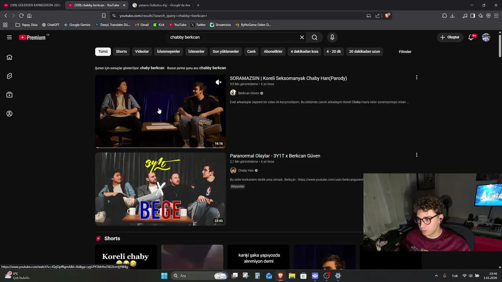Select the Son yüklenenler filter chip
The image size is (502, 282).
226,52
